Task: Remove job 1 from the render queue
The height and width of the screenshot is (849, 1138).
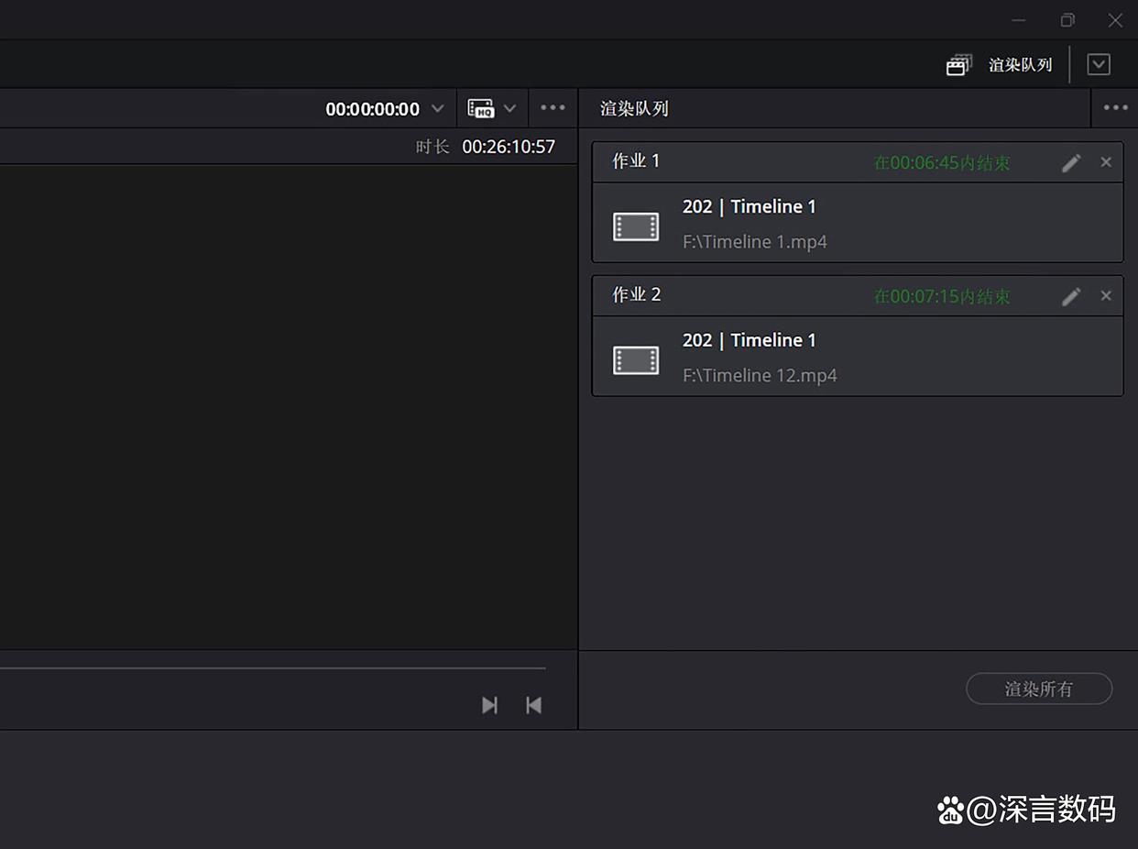Action: pos(1106,162)
